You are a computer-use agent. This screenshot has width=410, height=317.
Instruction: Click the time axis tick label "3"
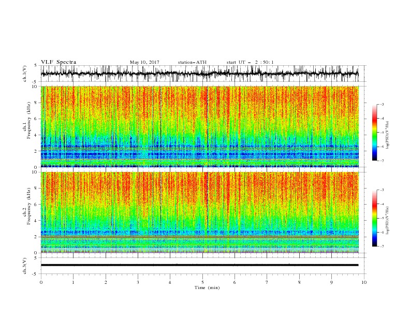[138, 282]
